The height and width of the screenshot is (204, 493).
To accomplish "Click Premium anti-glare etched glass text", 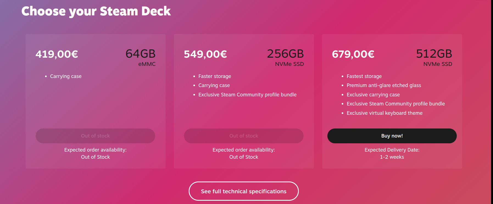I will click(383, 85).
